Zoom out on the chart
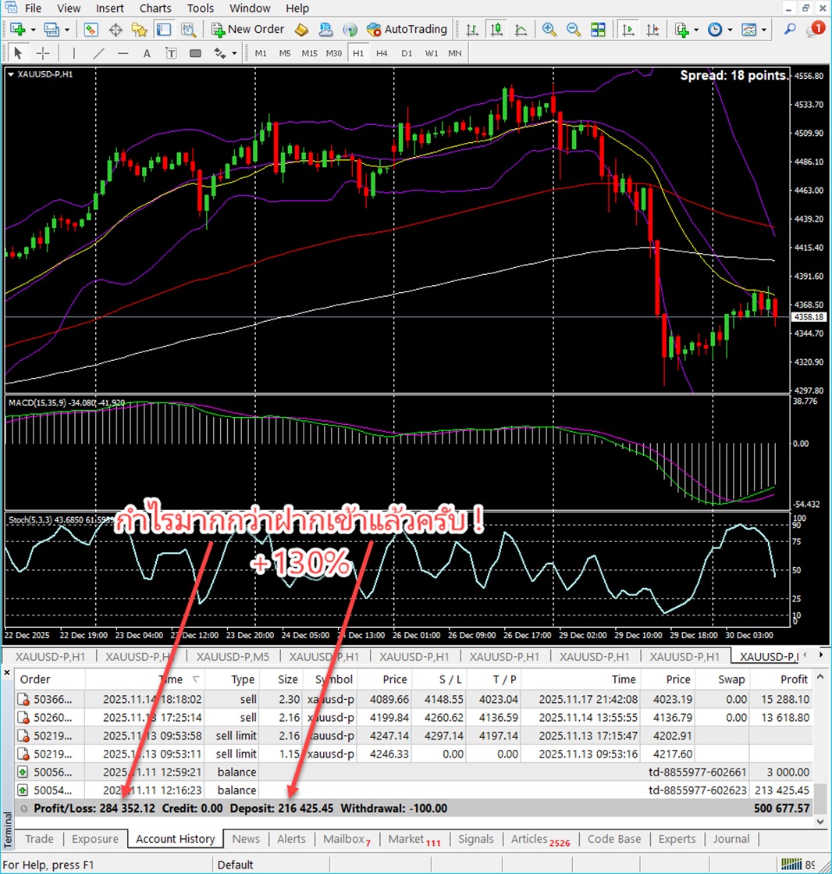Image resolution: width=832 pixels, height=874 pixels. click(574, 30)
